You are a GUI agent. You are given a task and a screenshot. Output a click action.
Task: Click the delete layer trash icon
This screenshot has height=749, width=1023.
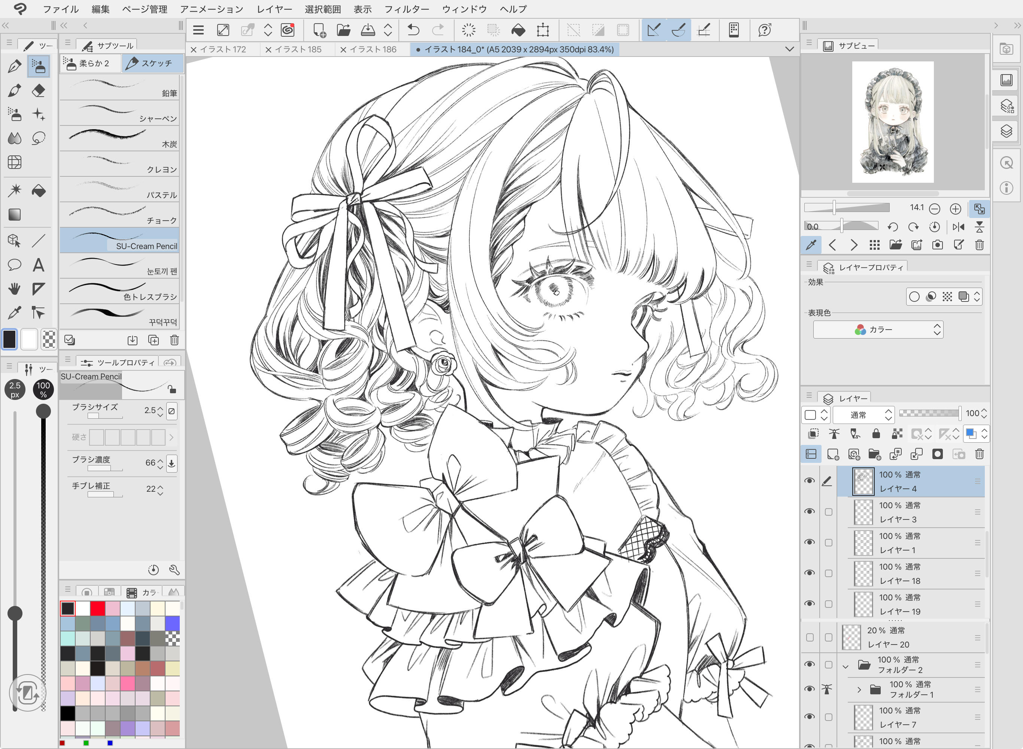[x=980, y=454]
